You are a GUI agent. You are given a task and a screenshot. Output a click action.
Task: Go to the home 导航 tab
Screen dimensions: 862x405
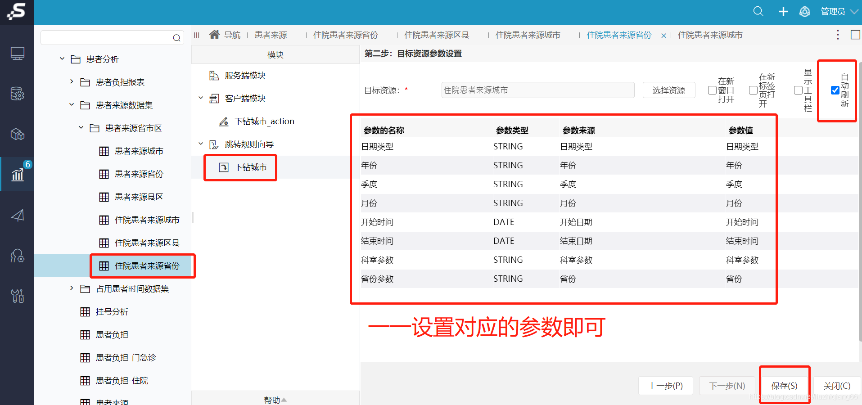[225, 35]
